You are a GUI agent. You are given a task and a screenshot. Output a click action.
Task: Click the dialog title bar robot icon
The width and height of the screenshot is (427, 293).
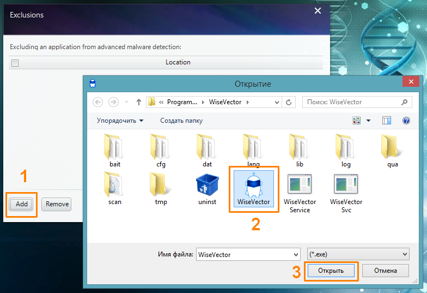[93, 83]
